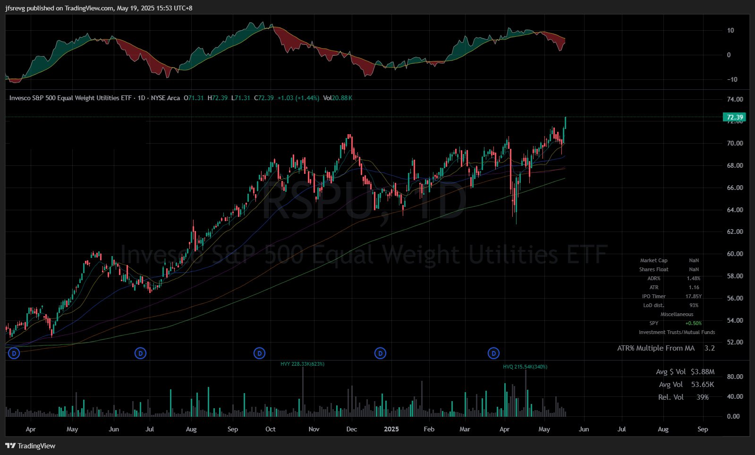Click the close value C72.39
Screen dimensions: 755x455
point(264,98)
